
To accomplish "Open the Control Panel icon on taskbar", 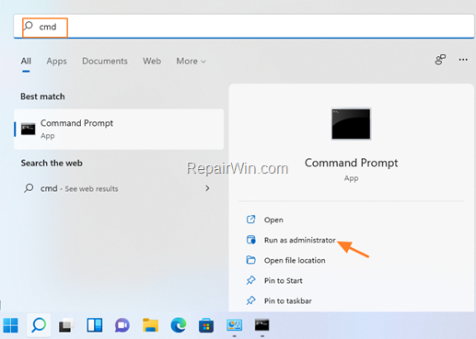I will coord(234,325).
